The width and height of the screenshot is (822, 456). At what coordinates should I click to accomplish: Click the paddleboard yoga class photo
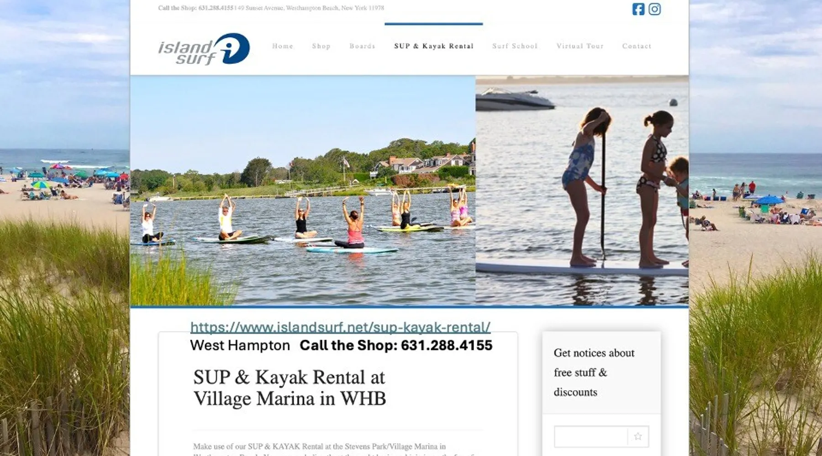tap(303, 190)
